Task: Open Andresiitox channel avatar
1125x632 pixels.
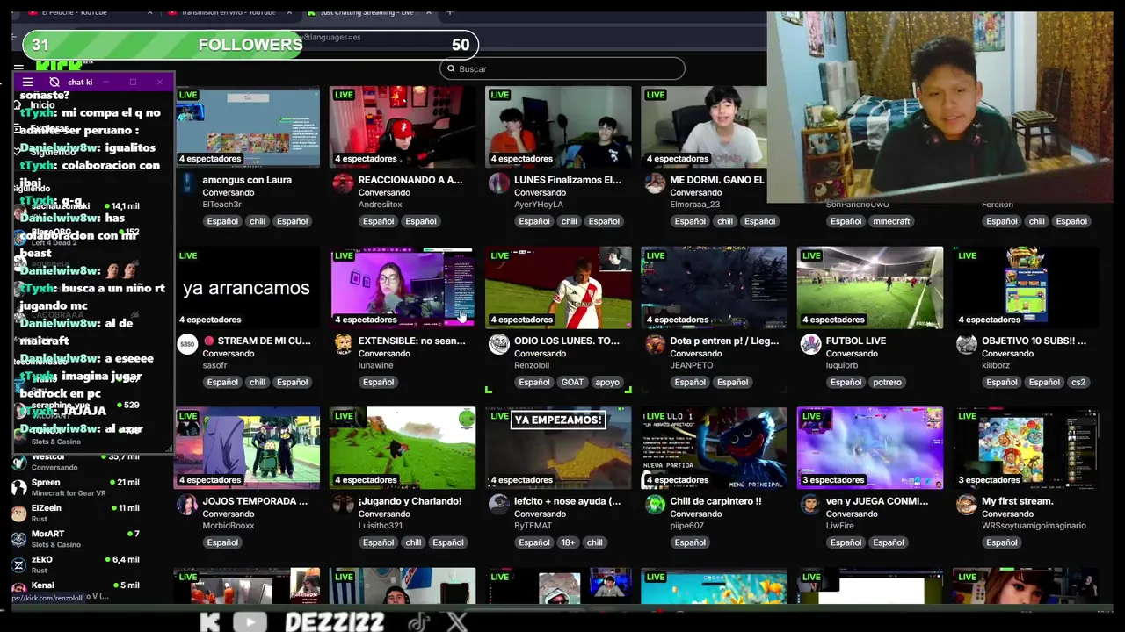Action: click(343, 183)
